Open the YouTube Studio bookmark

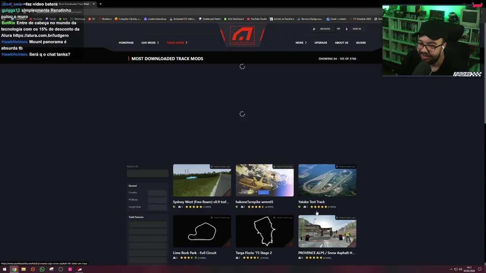[257, 19]
